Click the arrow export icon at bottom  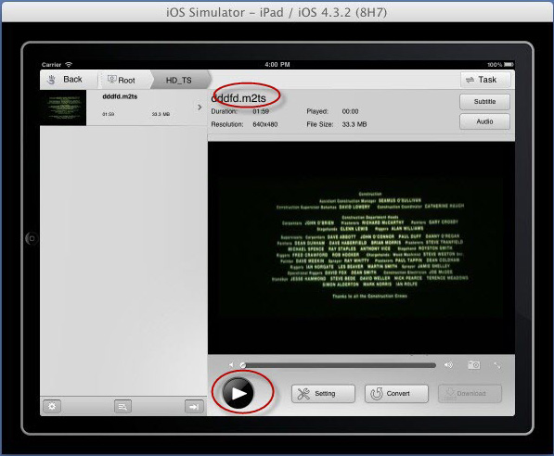tap(194, 407)
